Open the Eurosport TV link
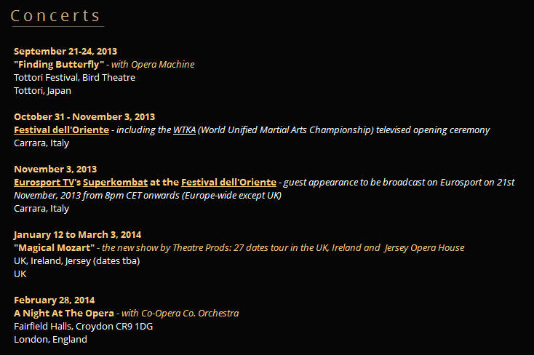This screenshot has height=355, width=534. coord(44,183)
